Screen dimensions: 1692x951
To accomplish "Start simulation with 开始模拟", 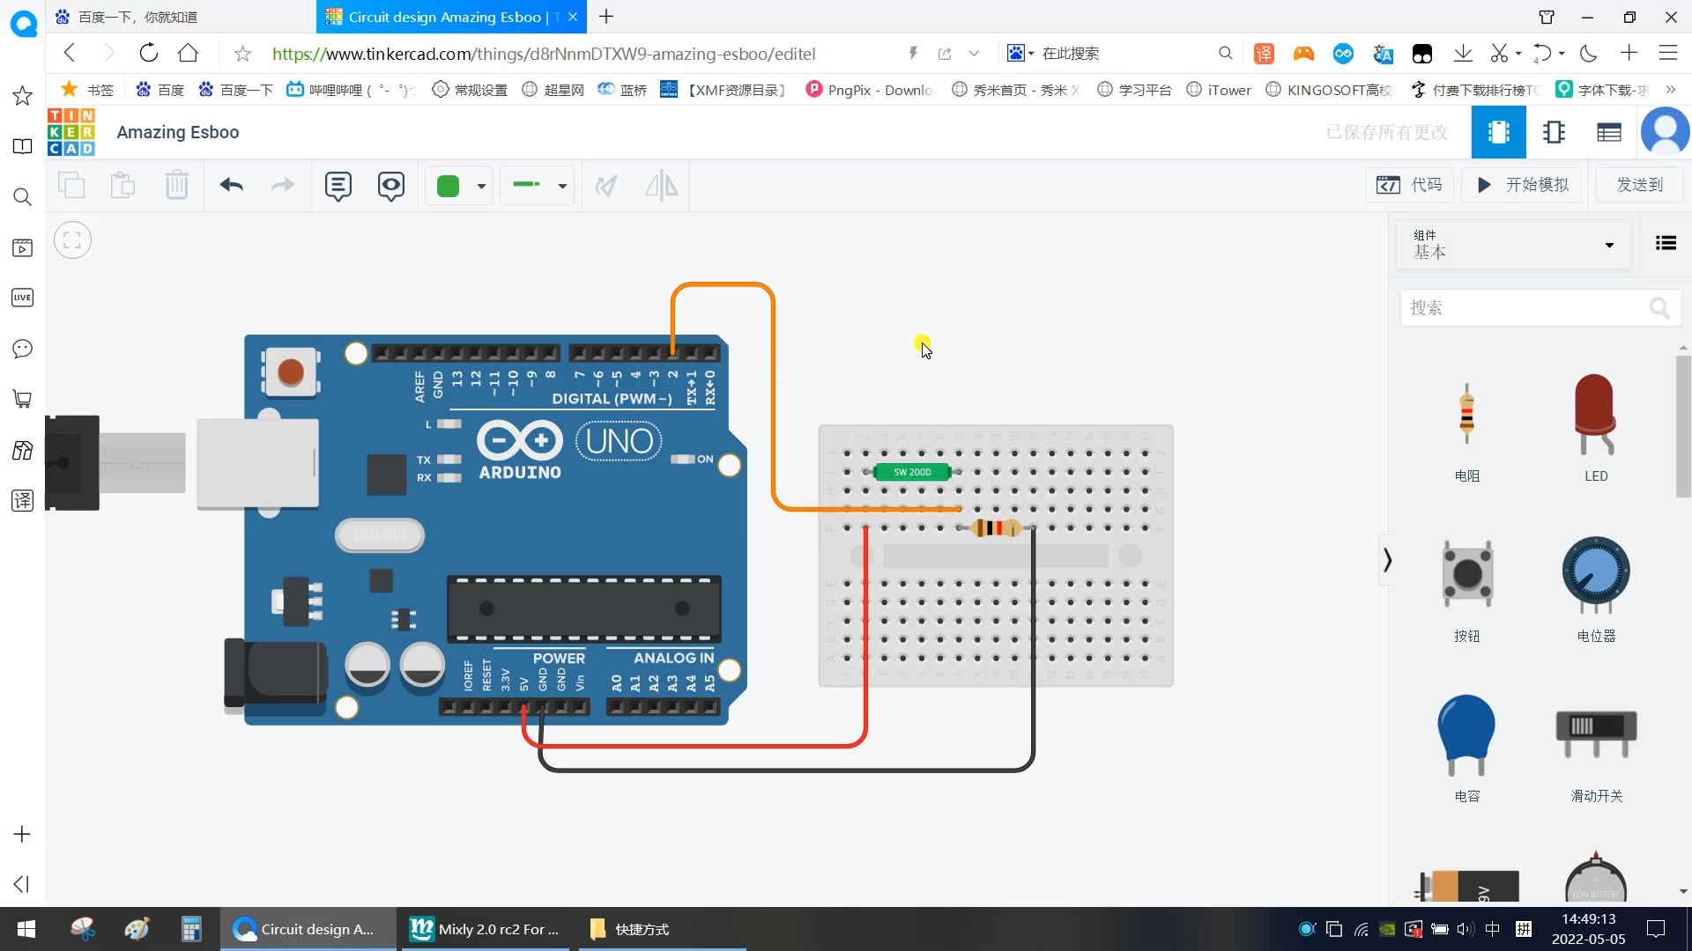I will pos(1522,185).
